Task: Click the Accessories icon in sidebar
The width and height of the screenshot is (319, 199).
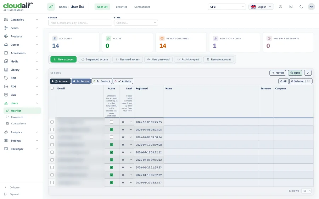Action: (x=6, y=53)
